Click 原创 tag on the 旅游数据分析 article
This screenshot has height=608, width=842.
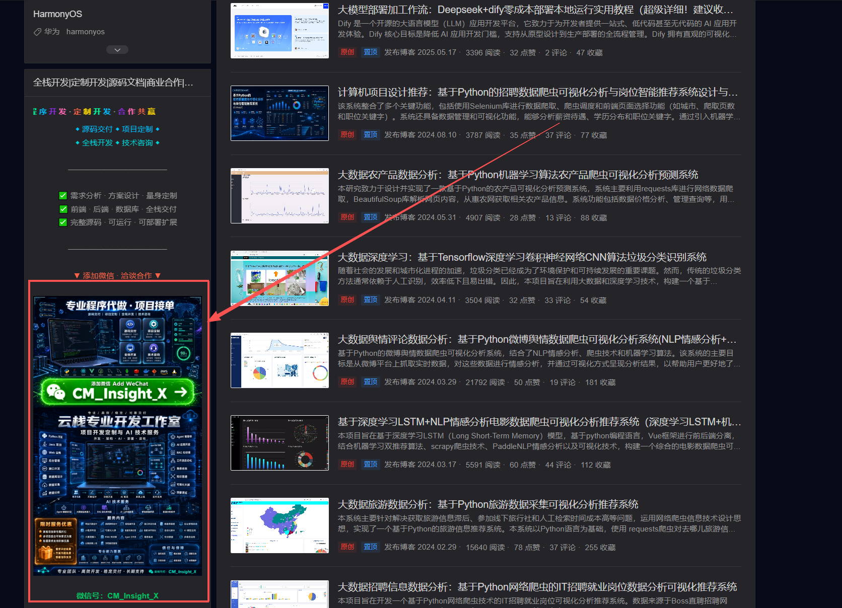point(347,547)
